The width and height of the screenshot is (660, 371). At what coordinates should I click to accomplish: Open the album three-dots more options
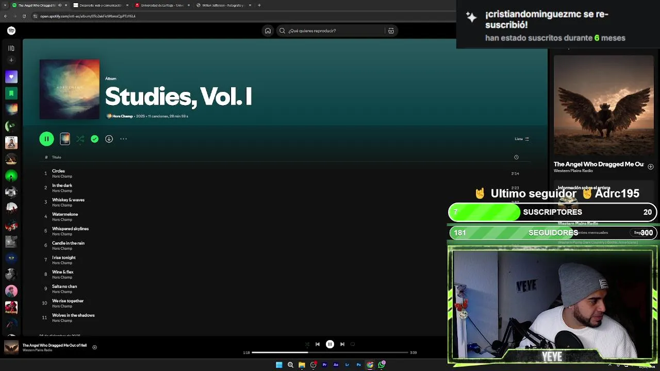(x=123, y=139)
